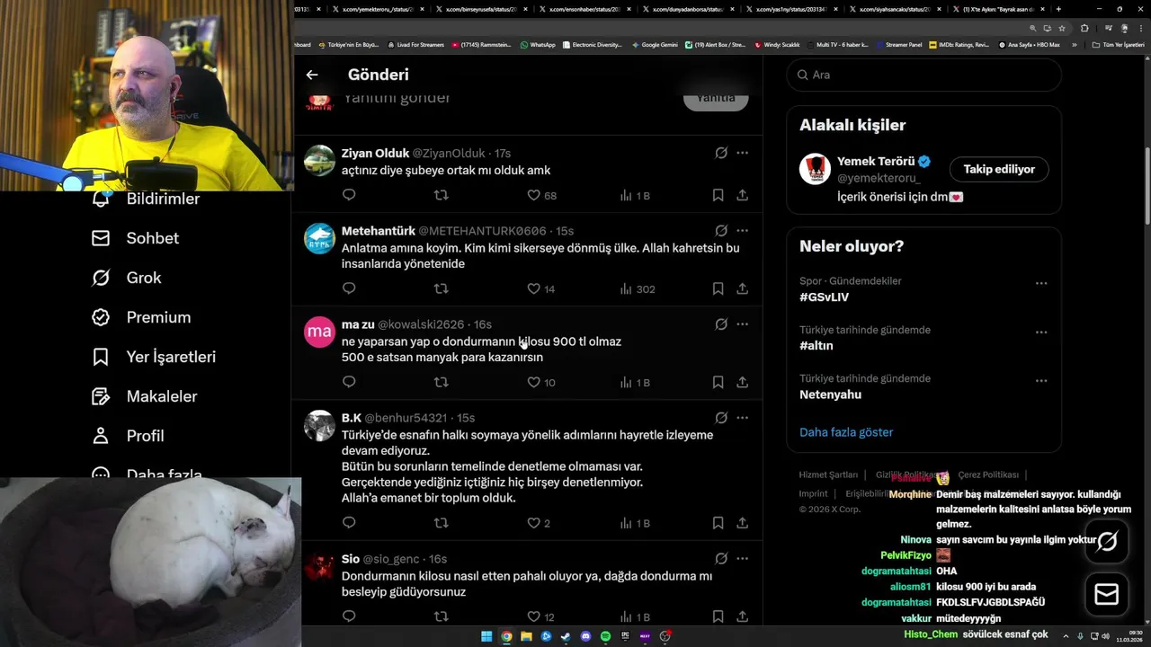The image size is (1151, 647).
Task: Click Daha fazla göster link
Action: pos(846,432)
